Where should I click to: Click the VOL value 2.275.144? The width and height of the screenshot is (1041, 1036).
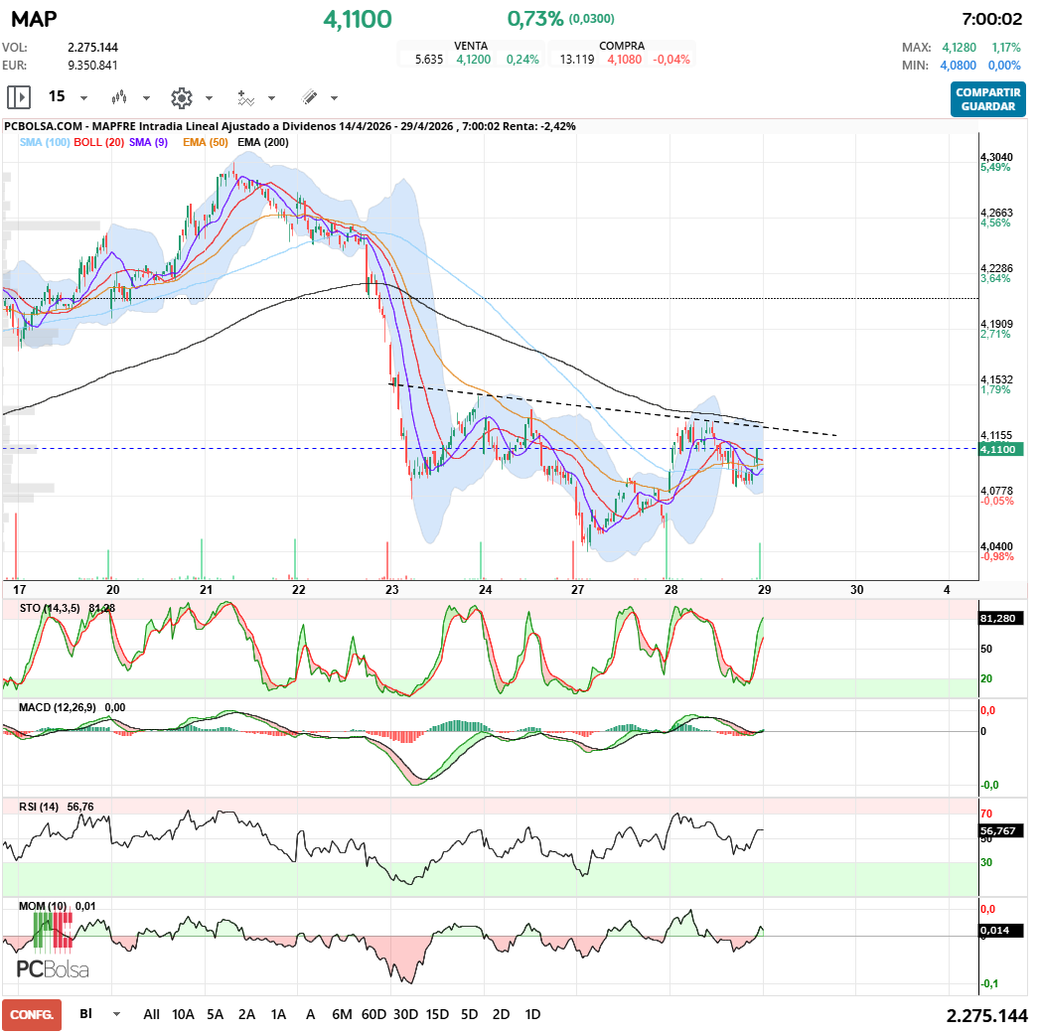[93, 47]
